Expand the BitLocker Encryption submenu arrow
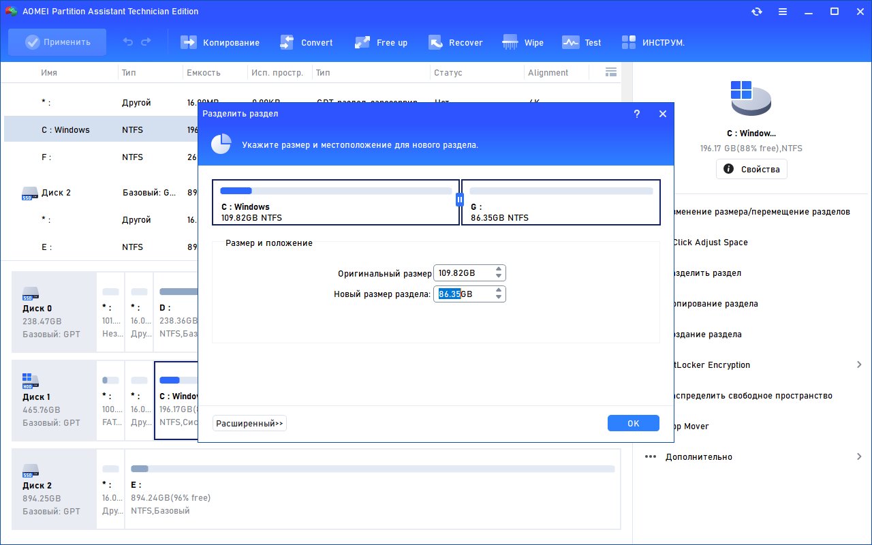 (859, 365)
